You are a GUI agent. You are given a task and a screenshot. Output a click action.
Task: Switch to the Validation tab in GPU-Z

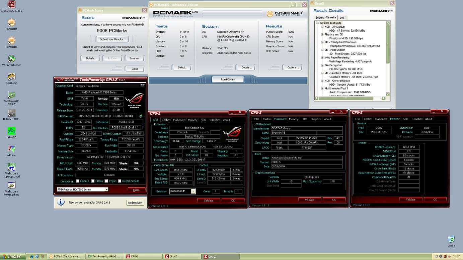(x=93, y=86)
